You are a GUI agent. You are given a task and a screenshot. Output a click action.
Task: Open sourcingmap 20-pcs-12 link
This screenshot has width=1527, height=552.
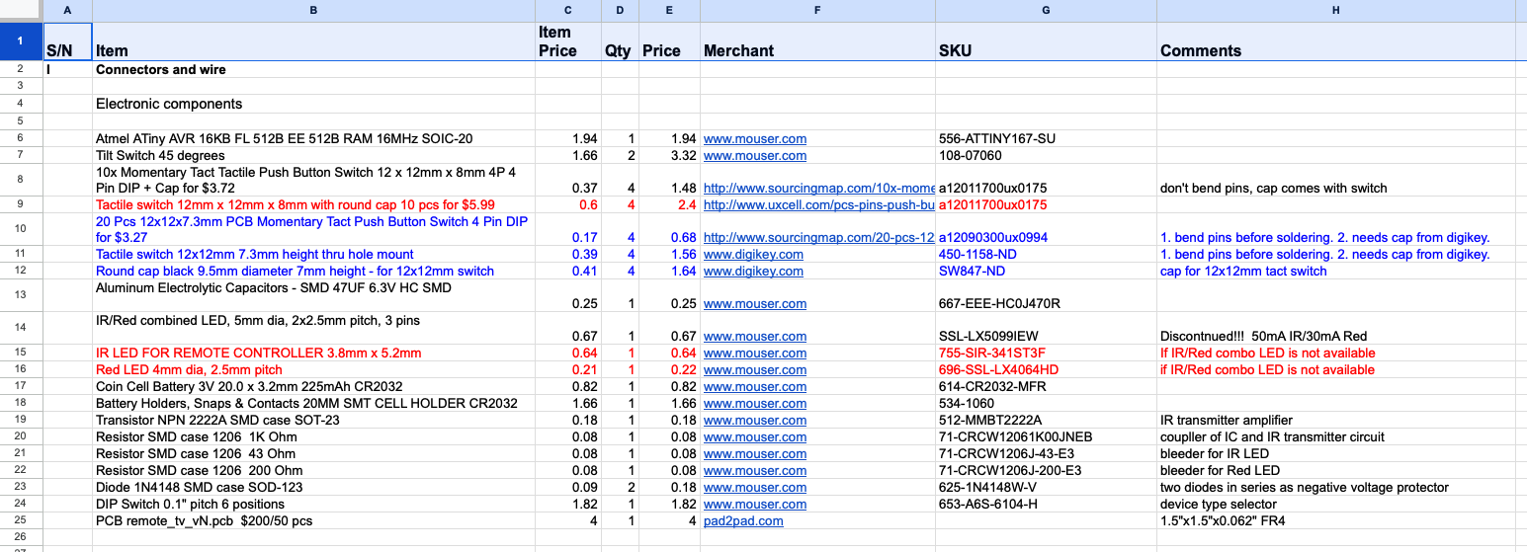coord(818,238)
